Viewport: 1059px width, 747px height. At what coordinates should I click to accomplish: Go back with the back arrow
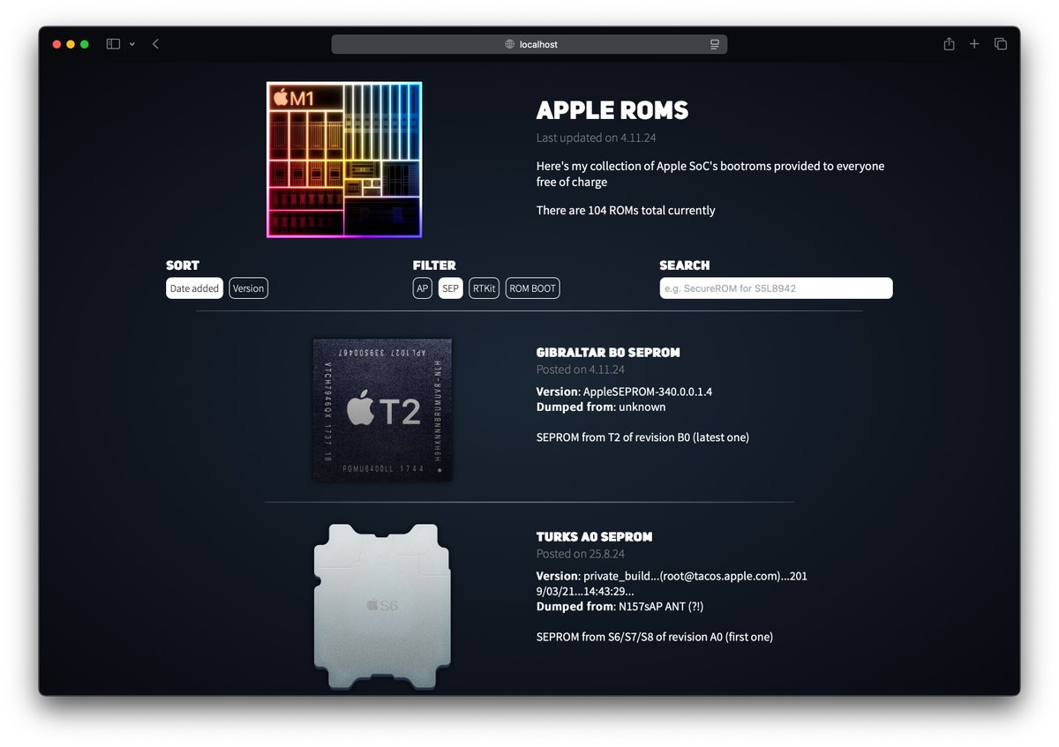155,44
